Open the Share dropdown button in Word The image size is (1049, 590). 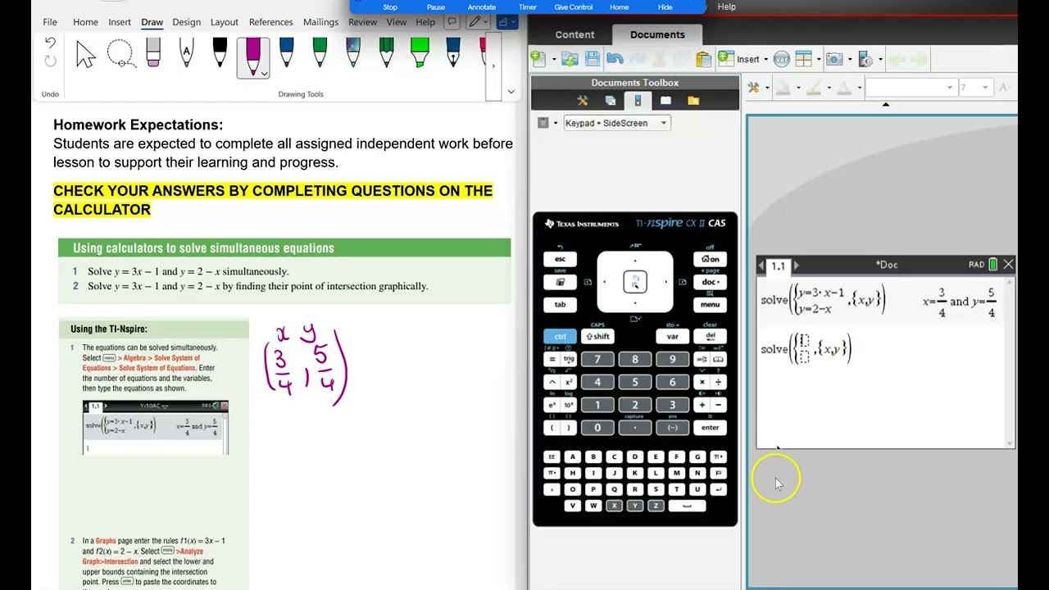(x=507, y=22)
